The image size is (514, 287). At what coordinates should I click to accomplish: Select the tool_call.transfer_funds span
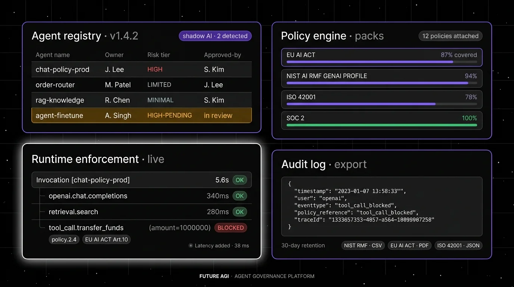[86, 228]
